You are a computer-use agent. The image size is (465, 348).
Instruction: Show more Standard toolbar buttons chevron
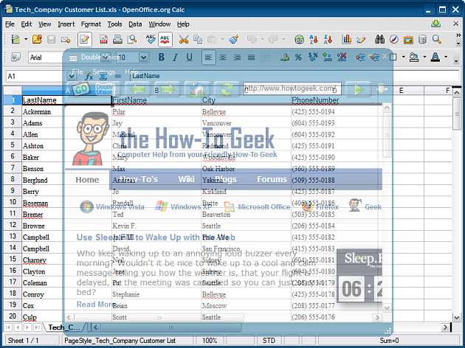tap(458, 35)
